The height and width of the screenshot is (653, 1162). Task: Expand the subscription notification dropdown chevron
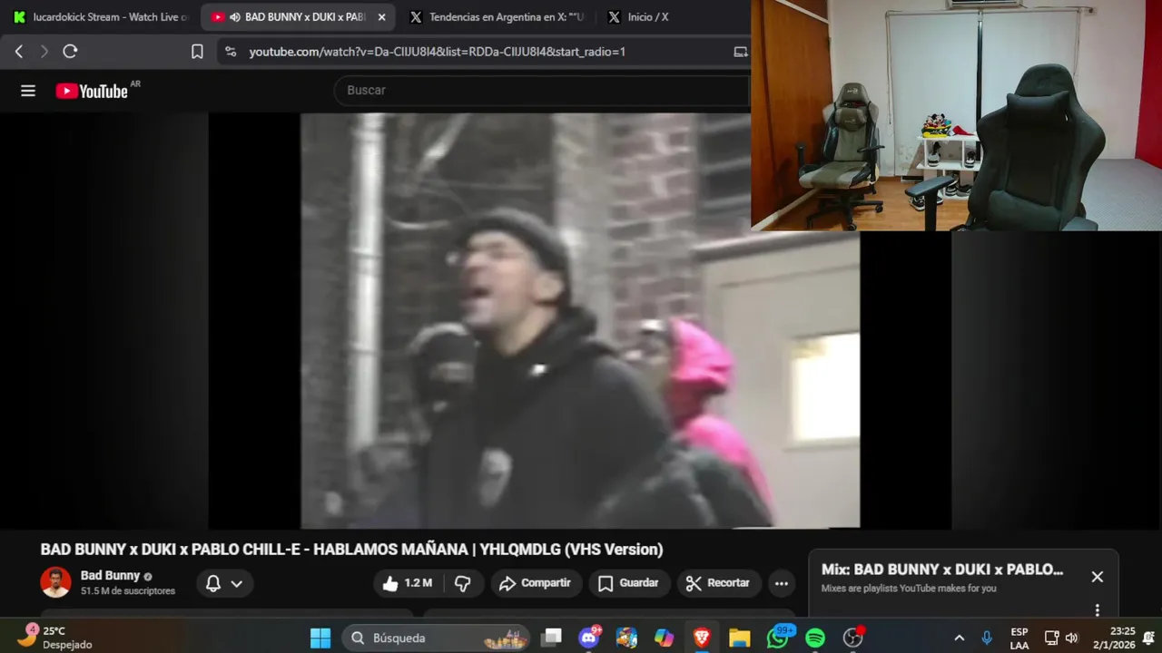pyautogui.click(x=237, y=583)
